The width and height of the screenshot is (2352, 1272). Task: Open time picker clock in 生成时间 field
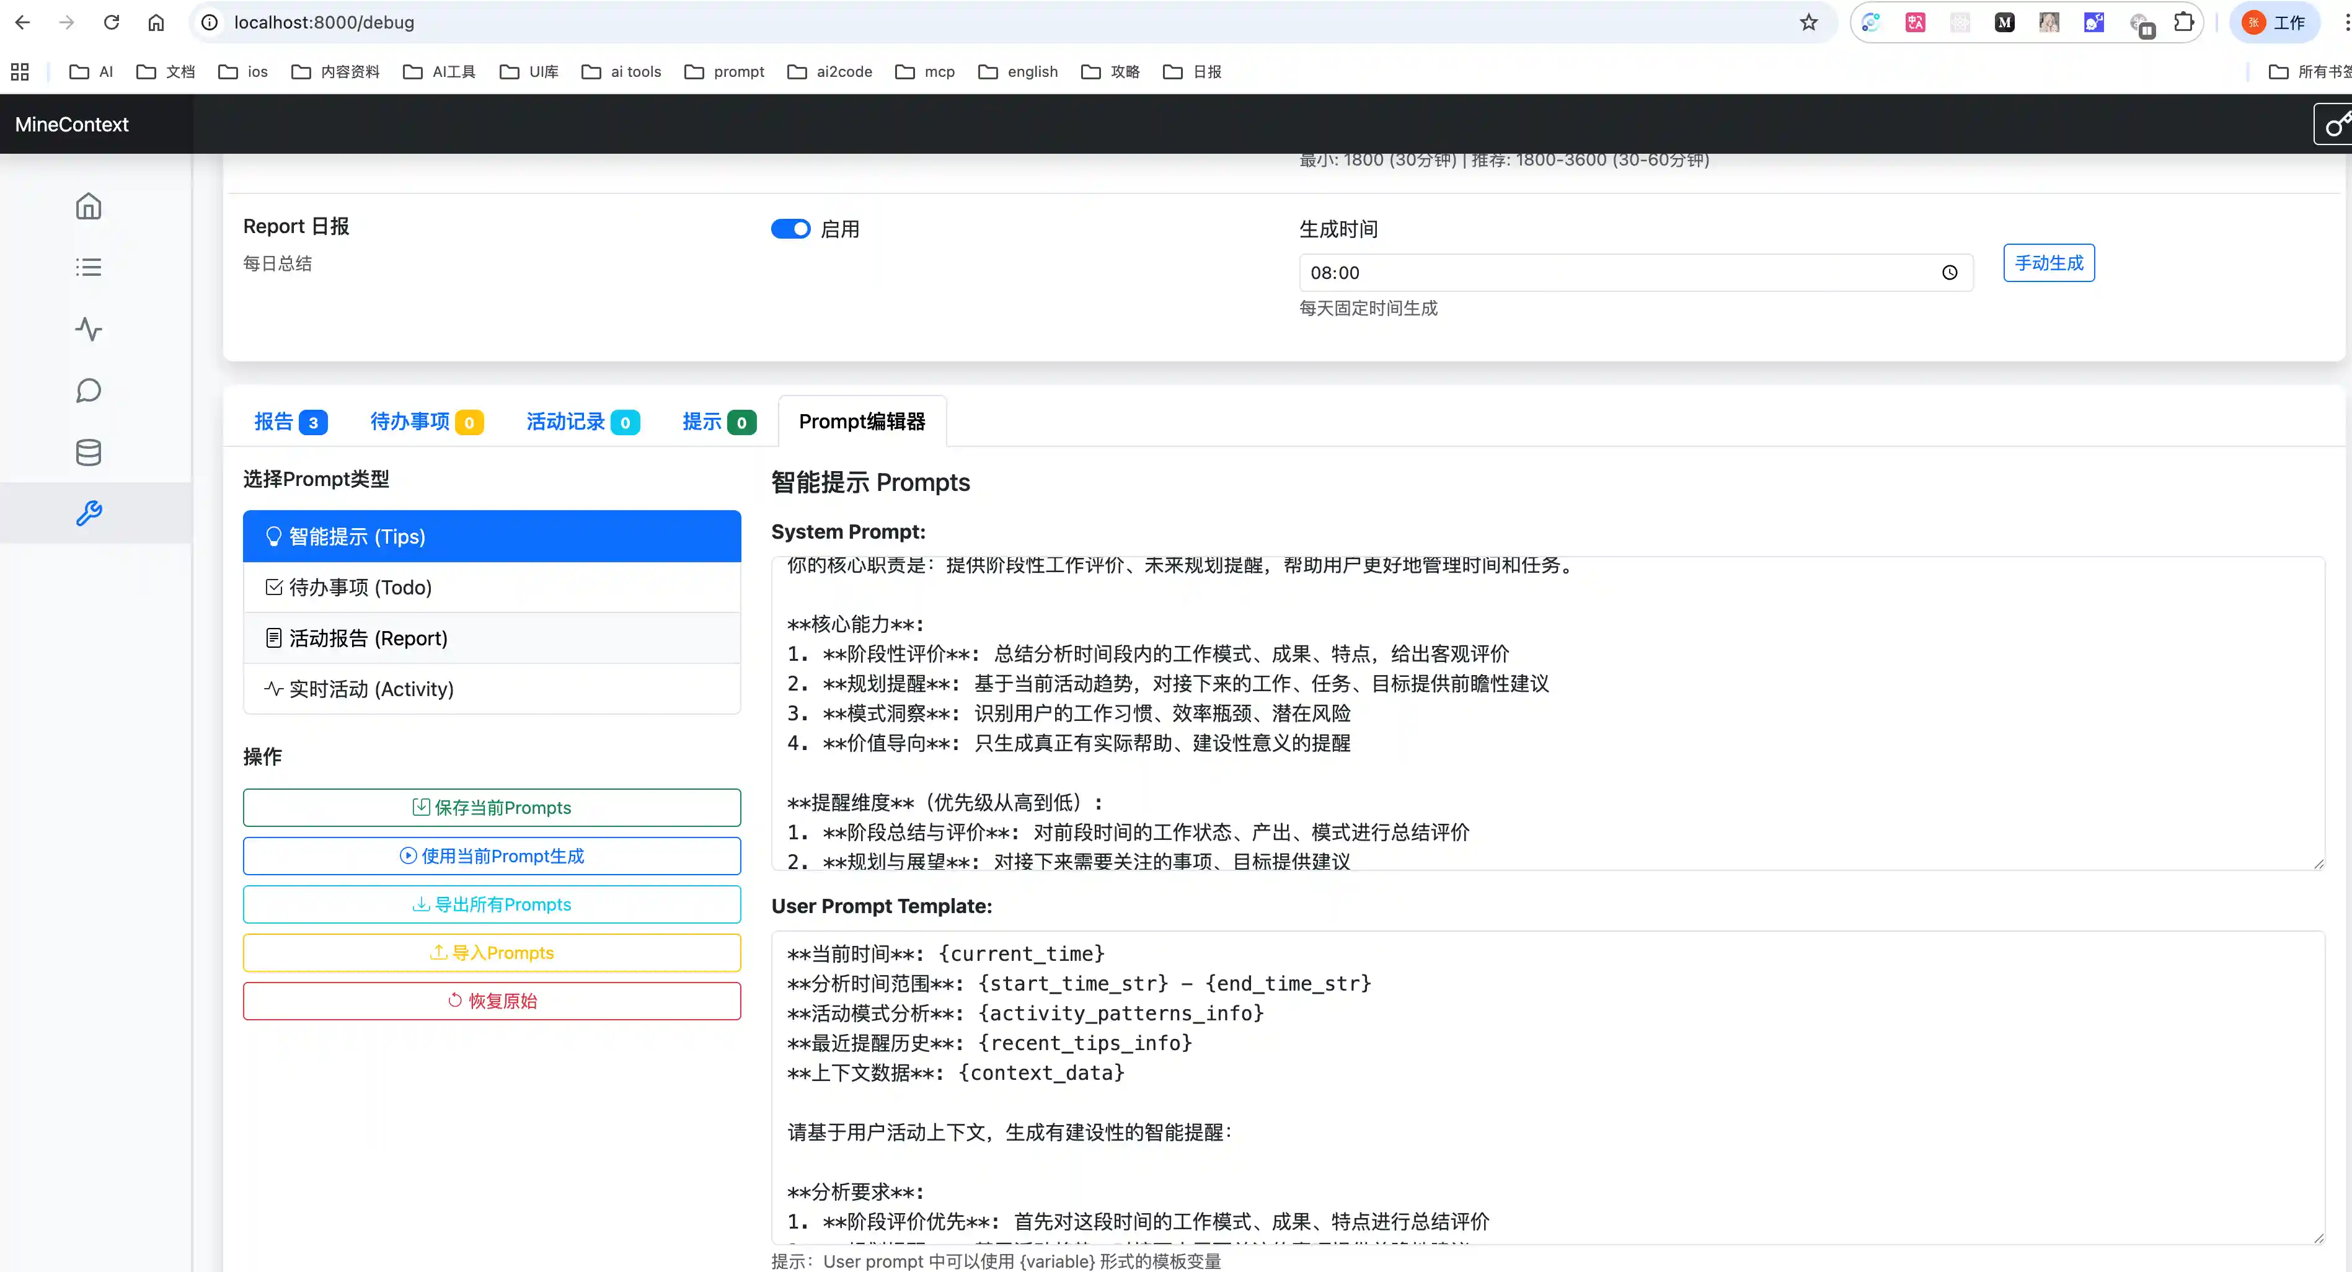tap(1949, 273)
